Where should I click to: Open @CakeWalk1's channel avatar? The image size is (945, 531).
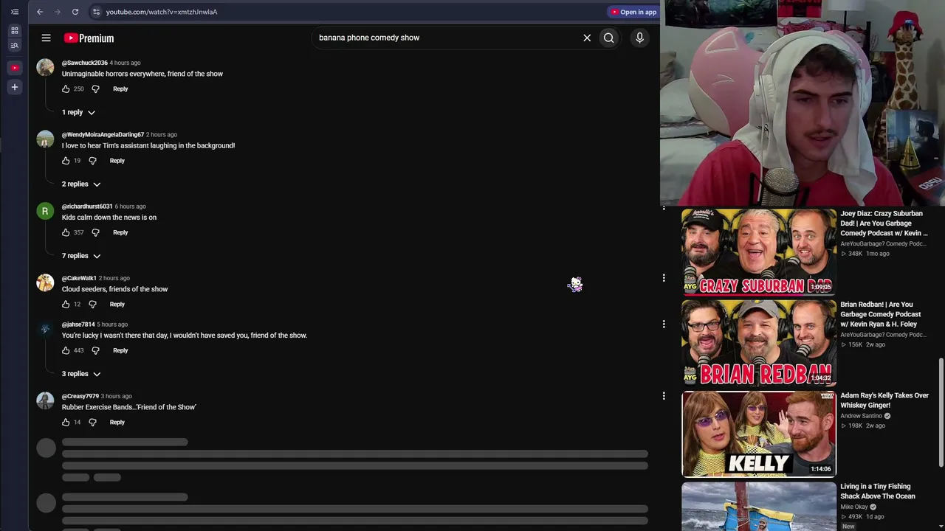point(45,283)
